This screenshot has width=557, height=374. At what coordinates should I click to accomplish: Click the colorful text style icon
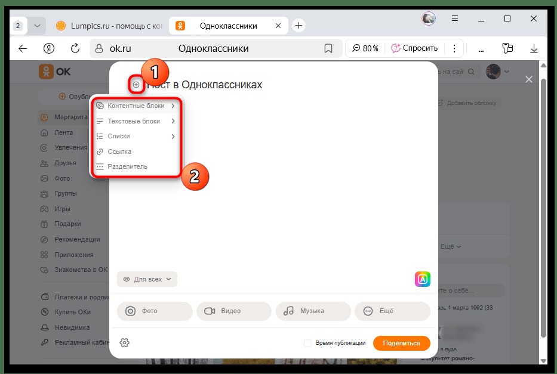[422, 279]
